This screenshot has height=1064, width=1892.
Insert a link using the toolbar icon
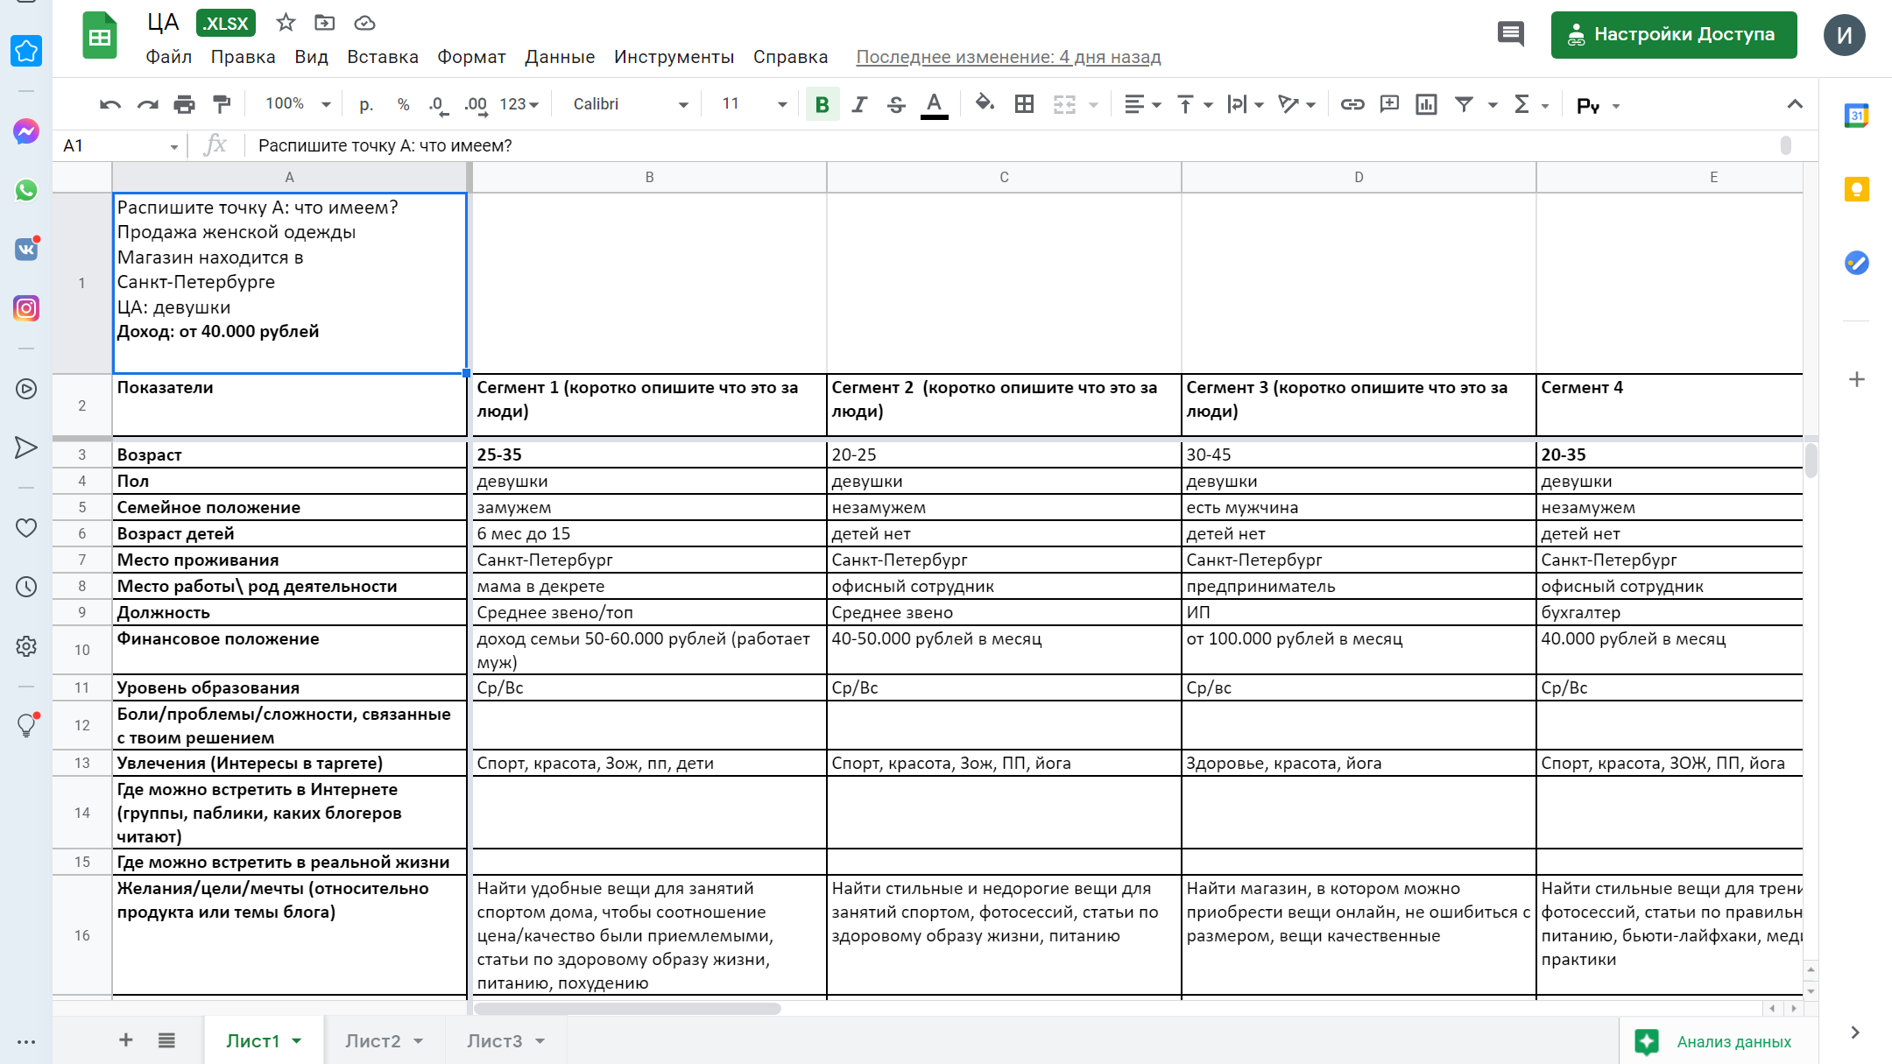coord(1352,105)
